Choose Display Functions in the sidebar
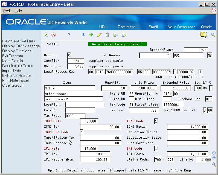 16,51
